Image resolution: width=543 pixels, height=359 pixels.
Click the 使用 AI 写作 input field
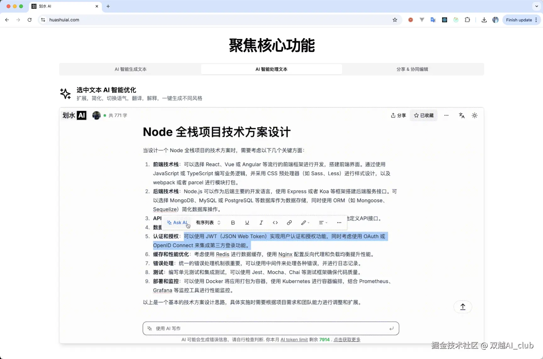(x=270, y=328)
